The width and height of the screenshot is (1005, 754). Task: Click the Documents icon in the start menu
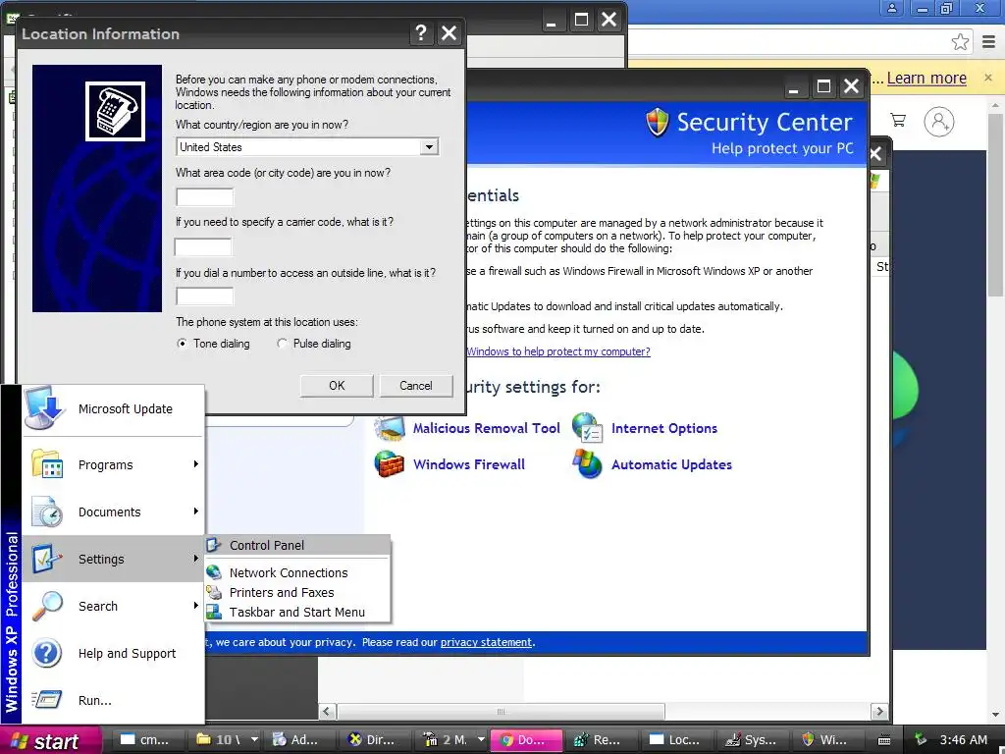(x=47, y=512)
